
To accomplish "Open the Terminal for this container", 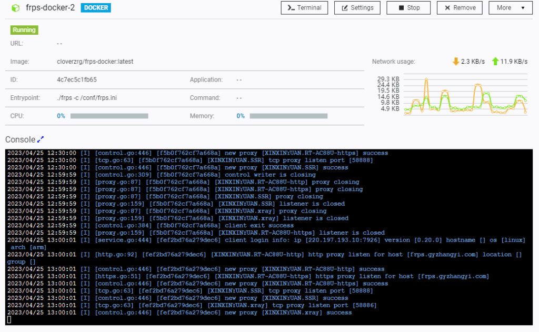I will 304,8.
